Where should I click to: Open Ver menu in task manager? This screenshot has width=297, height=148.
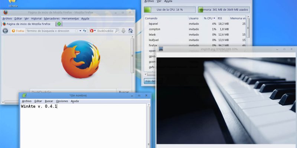click(x=159, y=1)
